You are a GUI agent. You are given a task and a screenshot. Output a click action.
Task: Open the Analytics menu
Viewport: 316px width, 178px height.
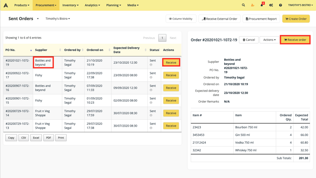pos(92,5)
